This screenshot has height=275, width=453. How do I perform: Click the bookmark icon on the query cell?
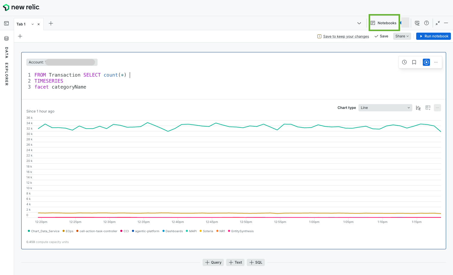[414, 62]
